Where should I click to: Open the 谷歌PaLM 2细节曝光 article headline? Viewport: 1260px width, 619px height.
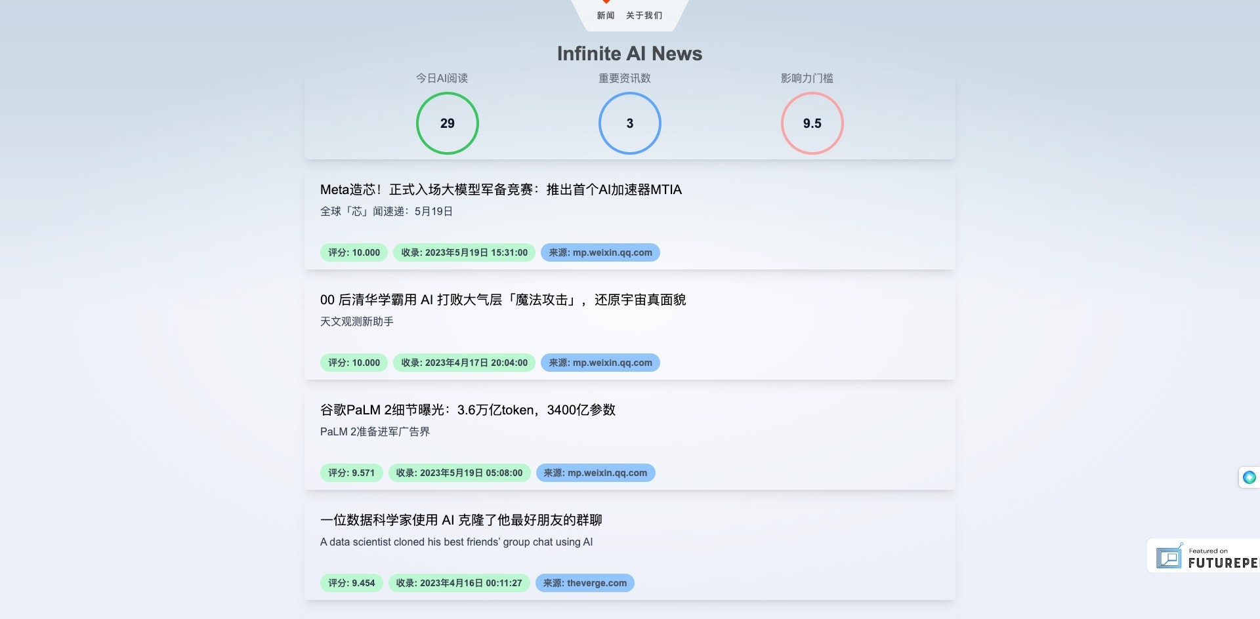pos(468,410)
